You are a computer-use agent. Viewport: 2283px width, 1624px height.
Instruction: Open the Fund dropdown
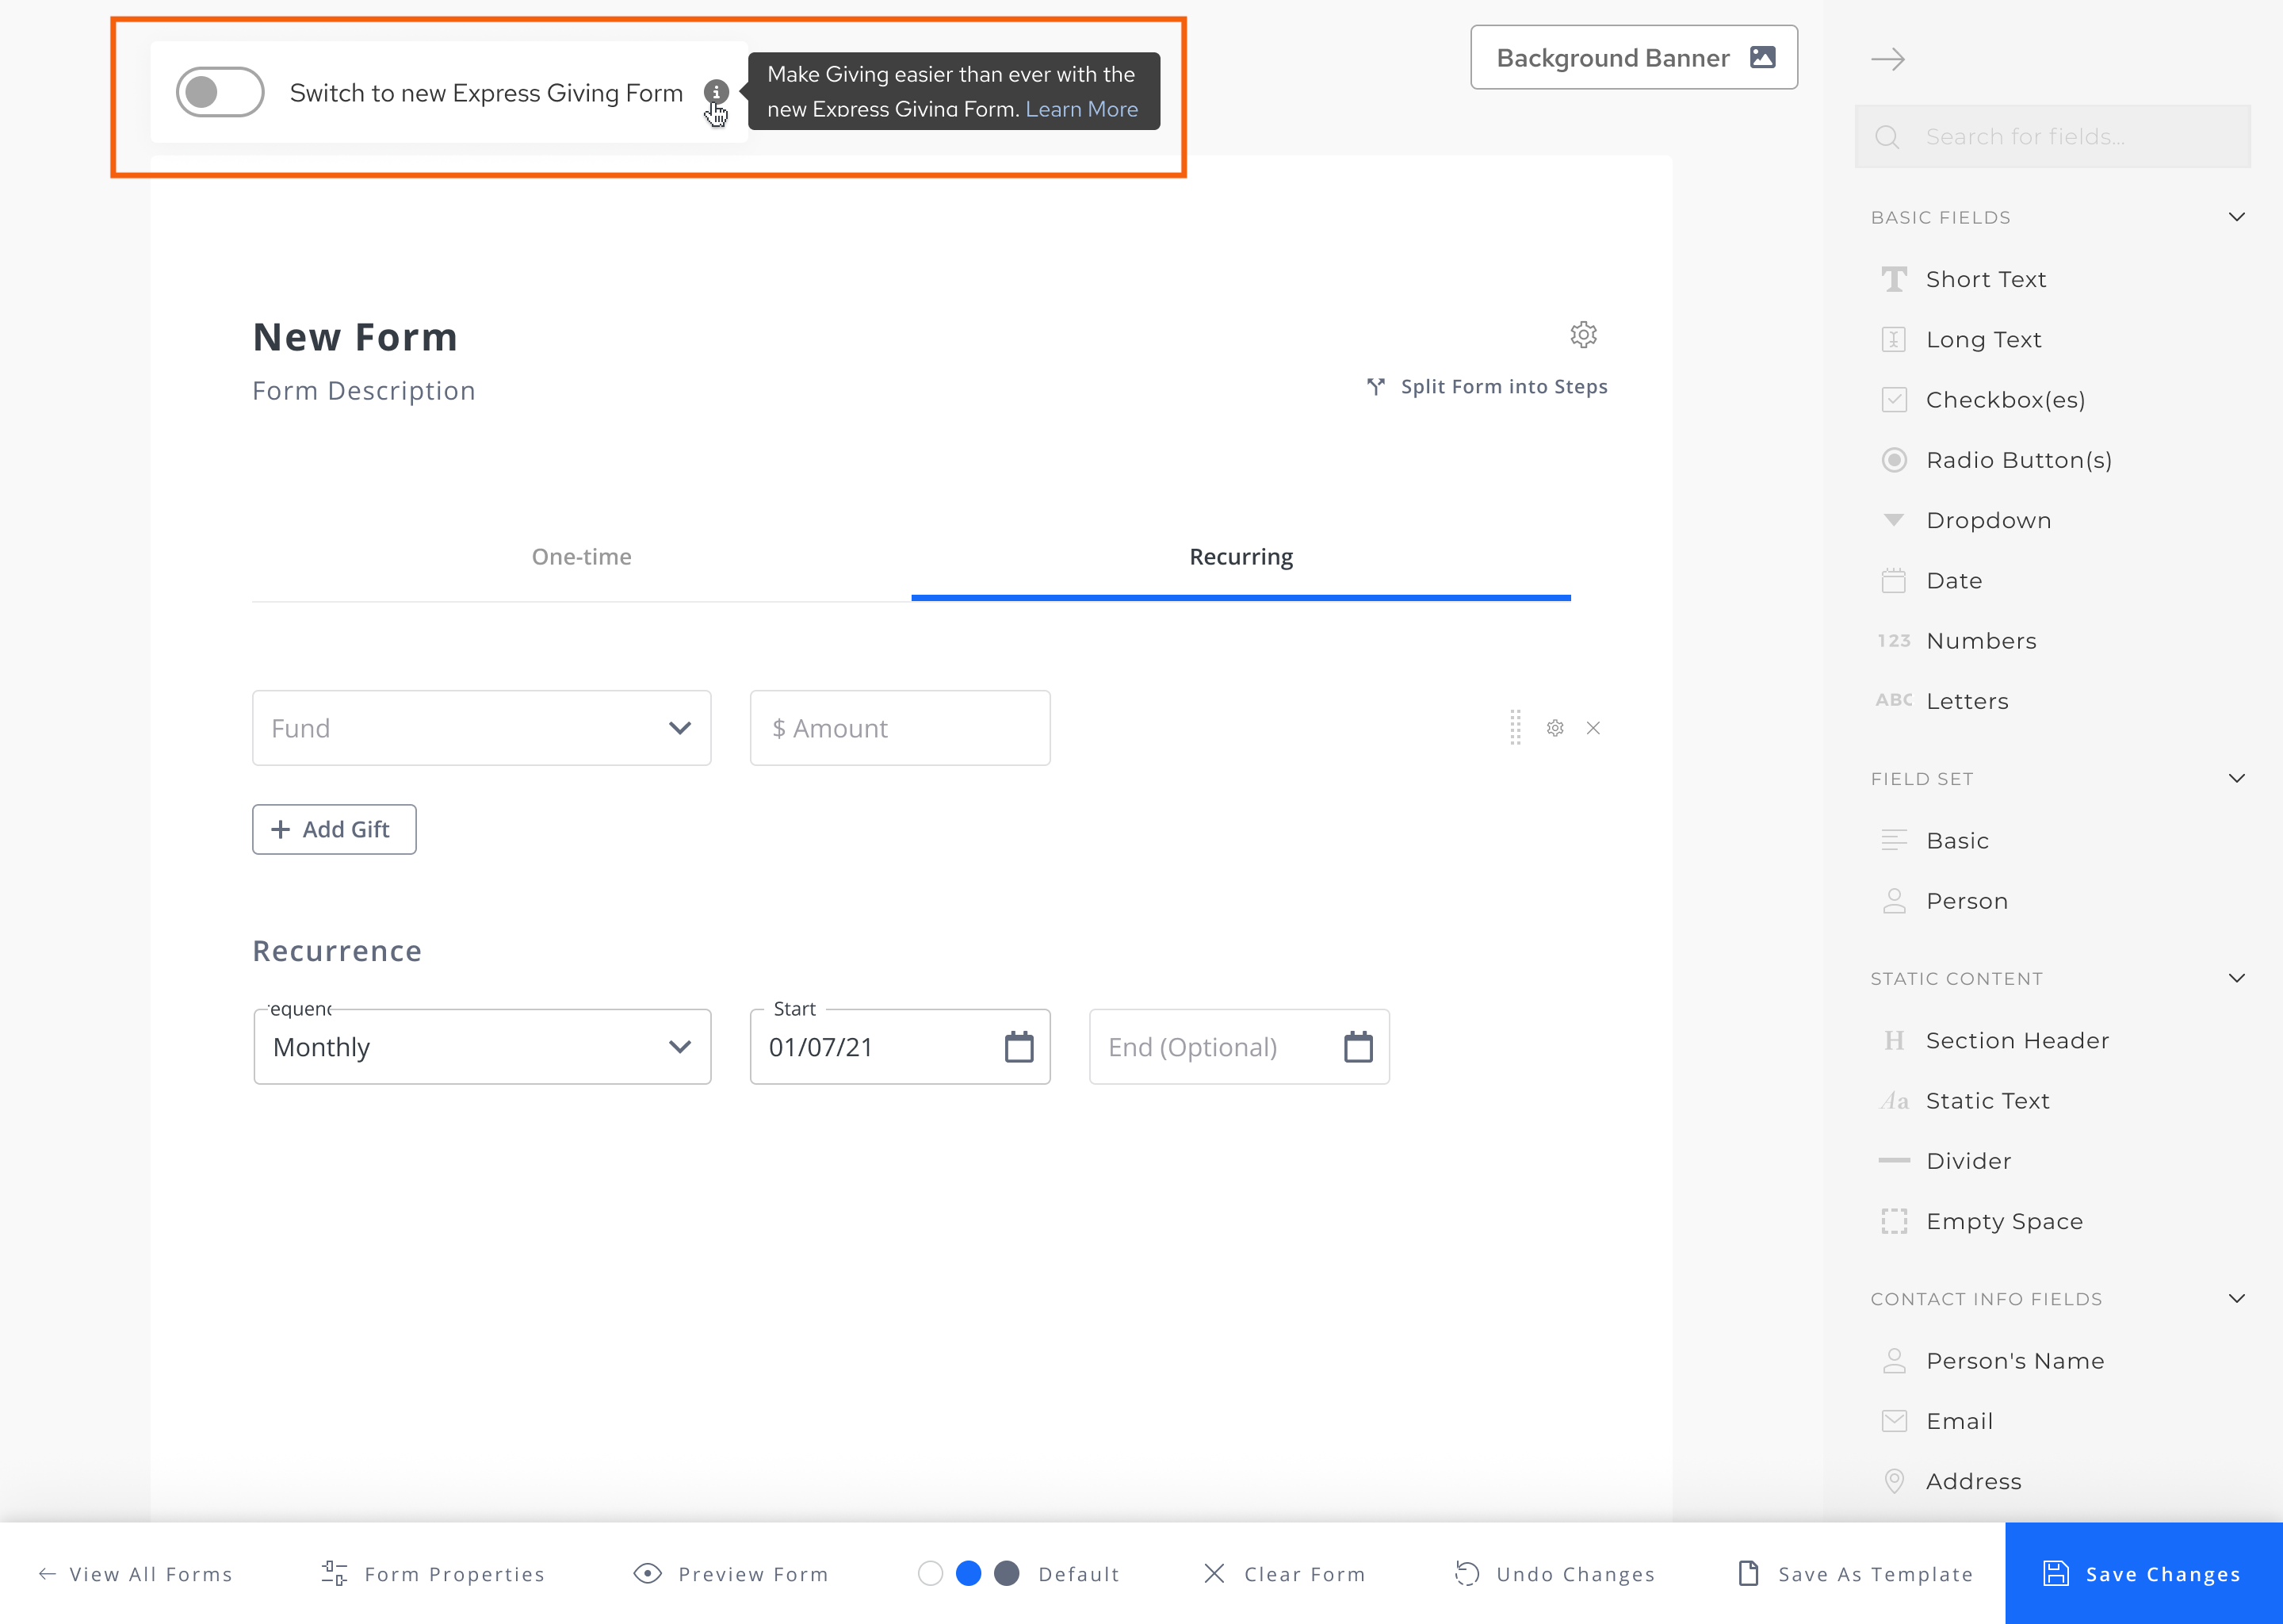[x=481, y=728]
